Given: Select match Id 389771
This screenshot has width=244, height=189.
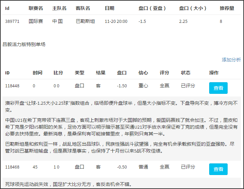Looking at the screenshot, I should tap(12, 21).
